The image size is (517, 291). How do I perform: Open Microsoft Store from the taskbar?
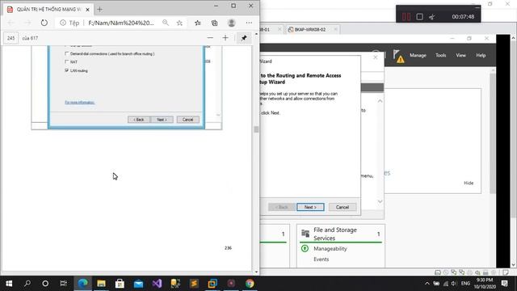coord(120,284)
